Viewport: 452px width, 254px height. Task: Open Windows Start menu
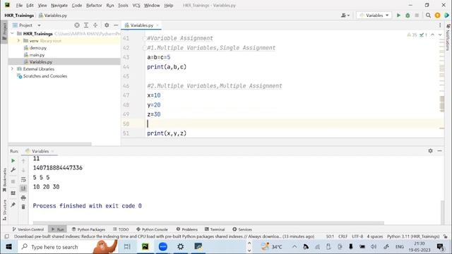coord(8,247)
